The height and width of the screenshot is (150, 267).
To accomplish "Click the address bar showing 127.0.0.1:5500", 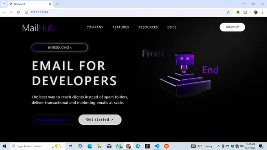I will pyautogui.click(x=128, y=12).
